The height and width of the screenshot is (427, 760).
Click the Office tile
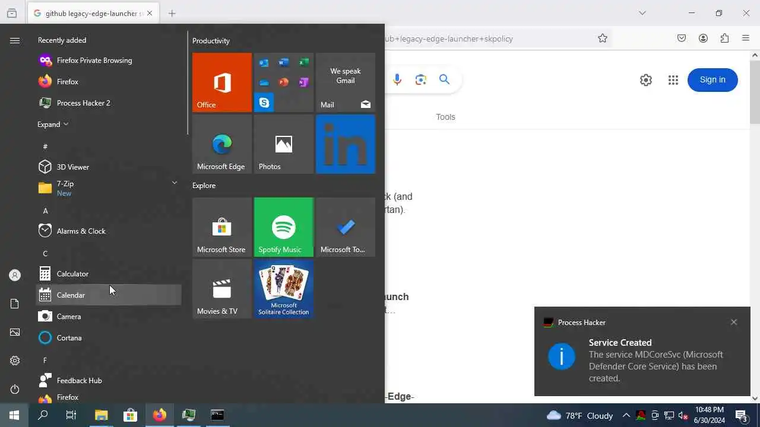pyautogui.click(x=222, y=82)
